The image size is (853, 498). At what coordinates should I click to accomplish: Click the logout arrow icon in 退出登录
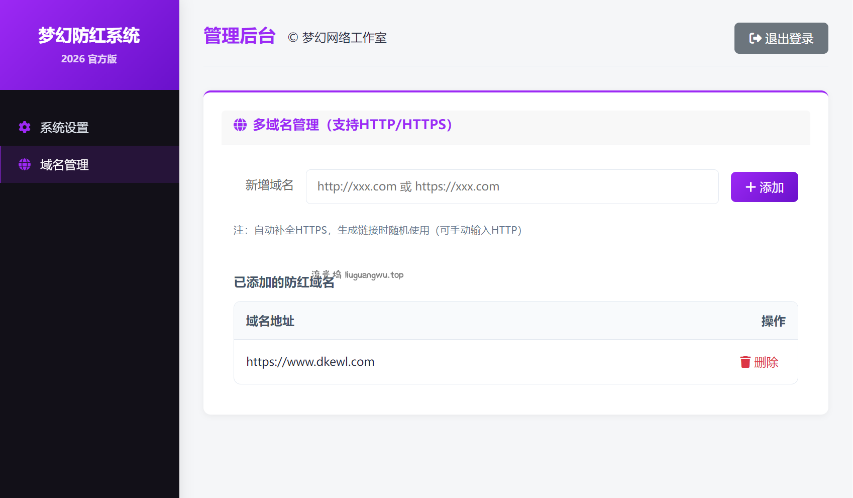755,39
